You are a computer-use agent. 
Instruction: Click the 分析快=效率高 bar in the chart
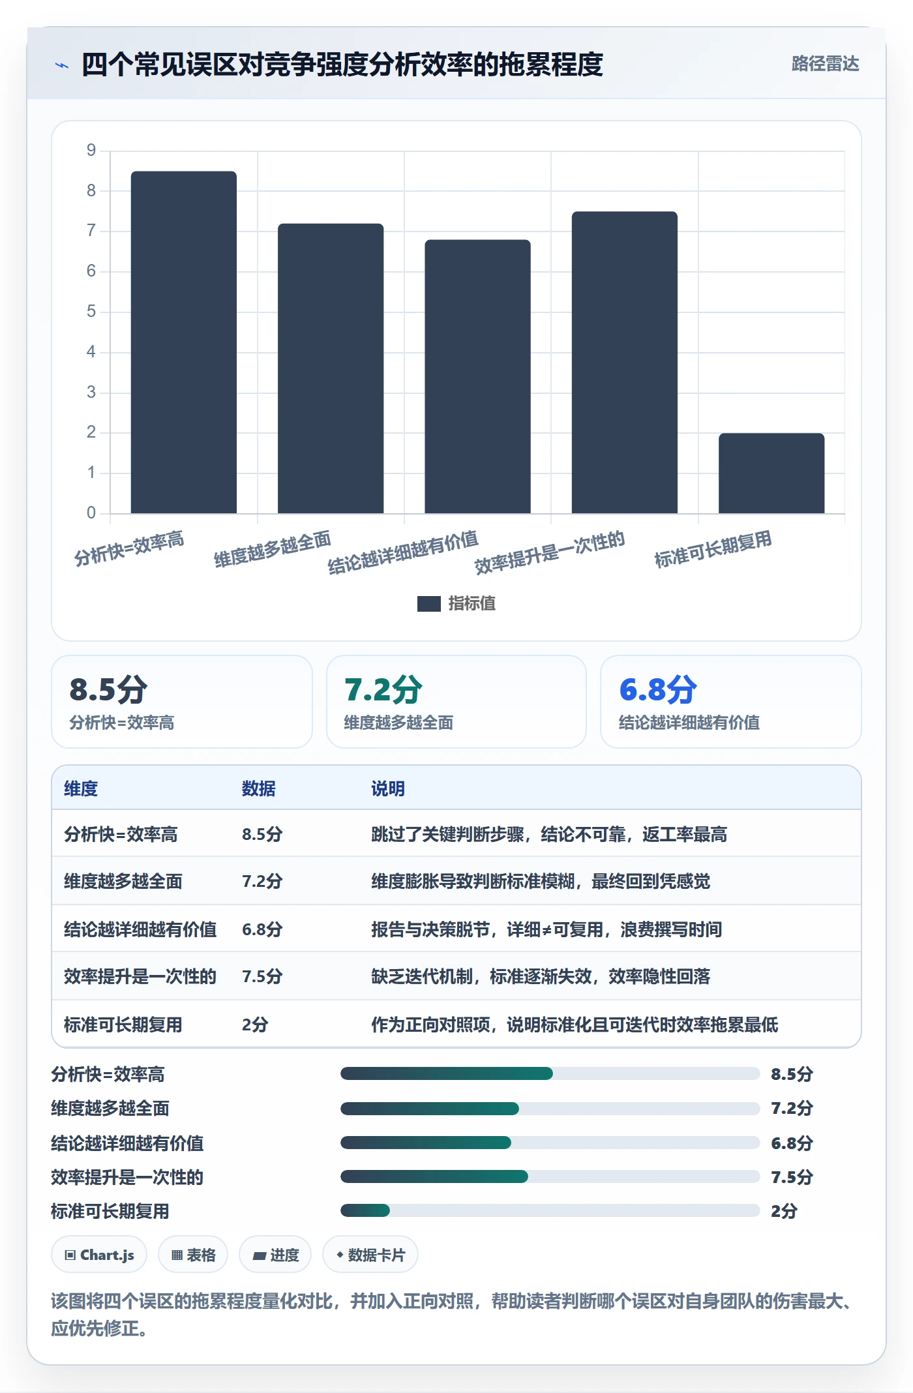point(183,342)
